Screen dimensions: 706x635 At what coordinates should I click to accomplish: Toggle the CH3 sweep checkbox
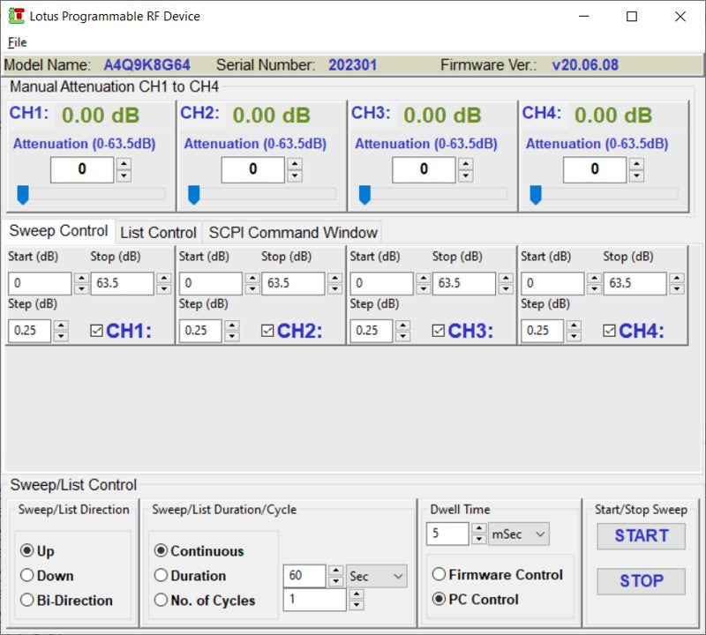tap(439, 331)
